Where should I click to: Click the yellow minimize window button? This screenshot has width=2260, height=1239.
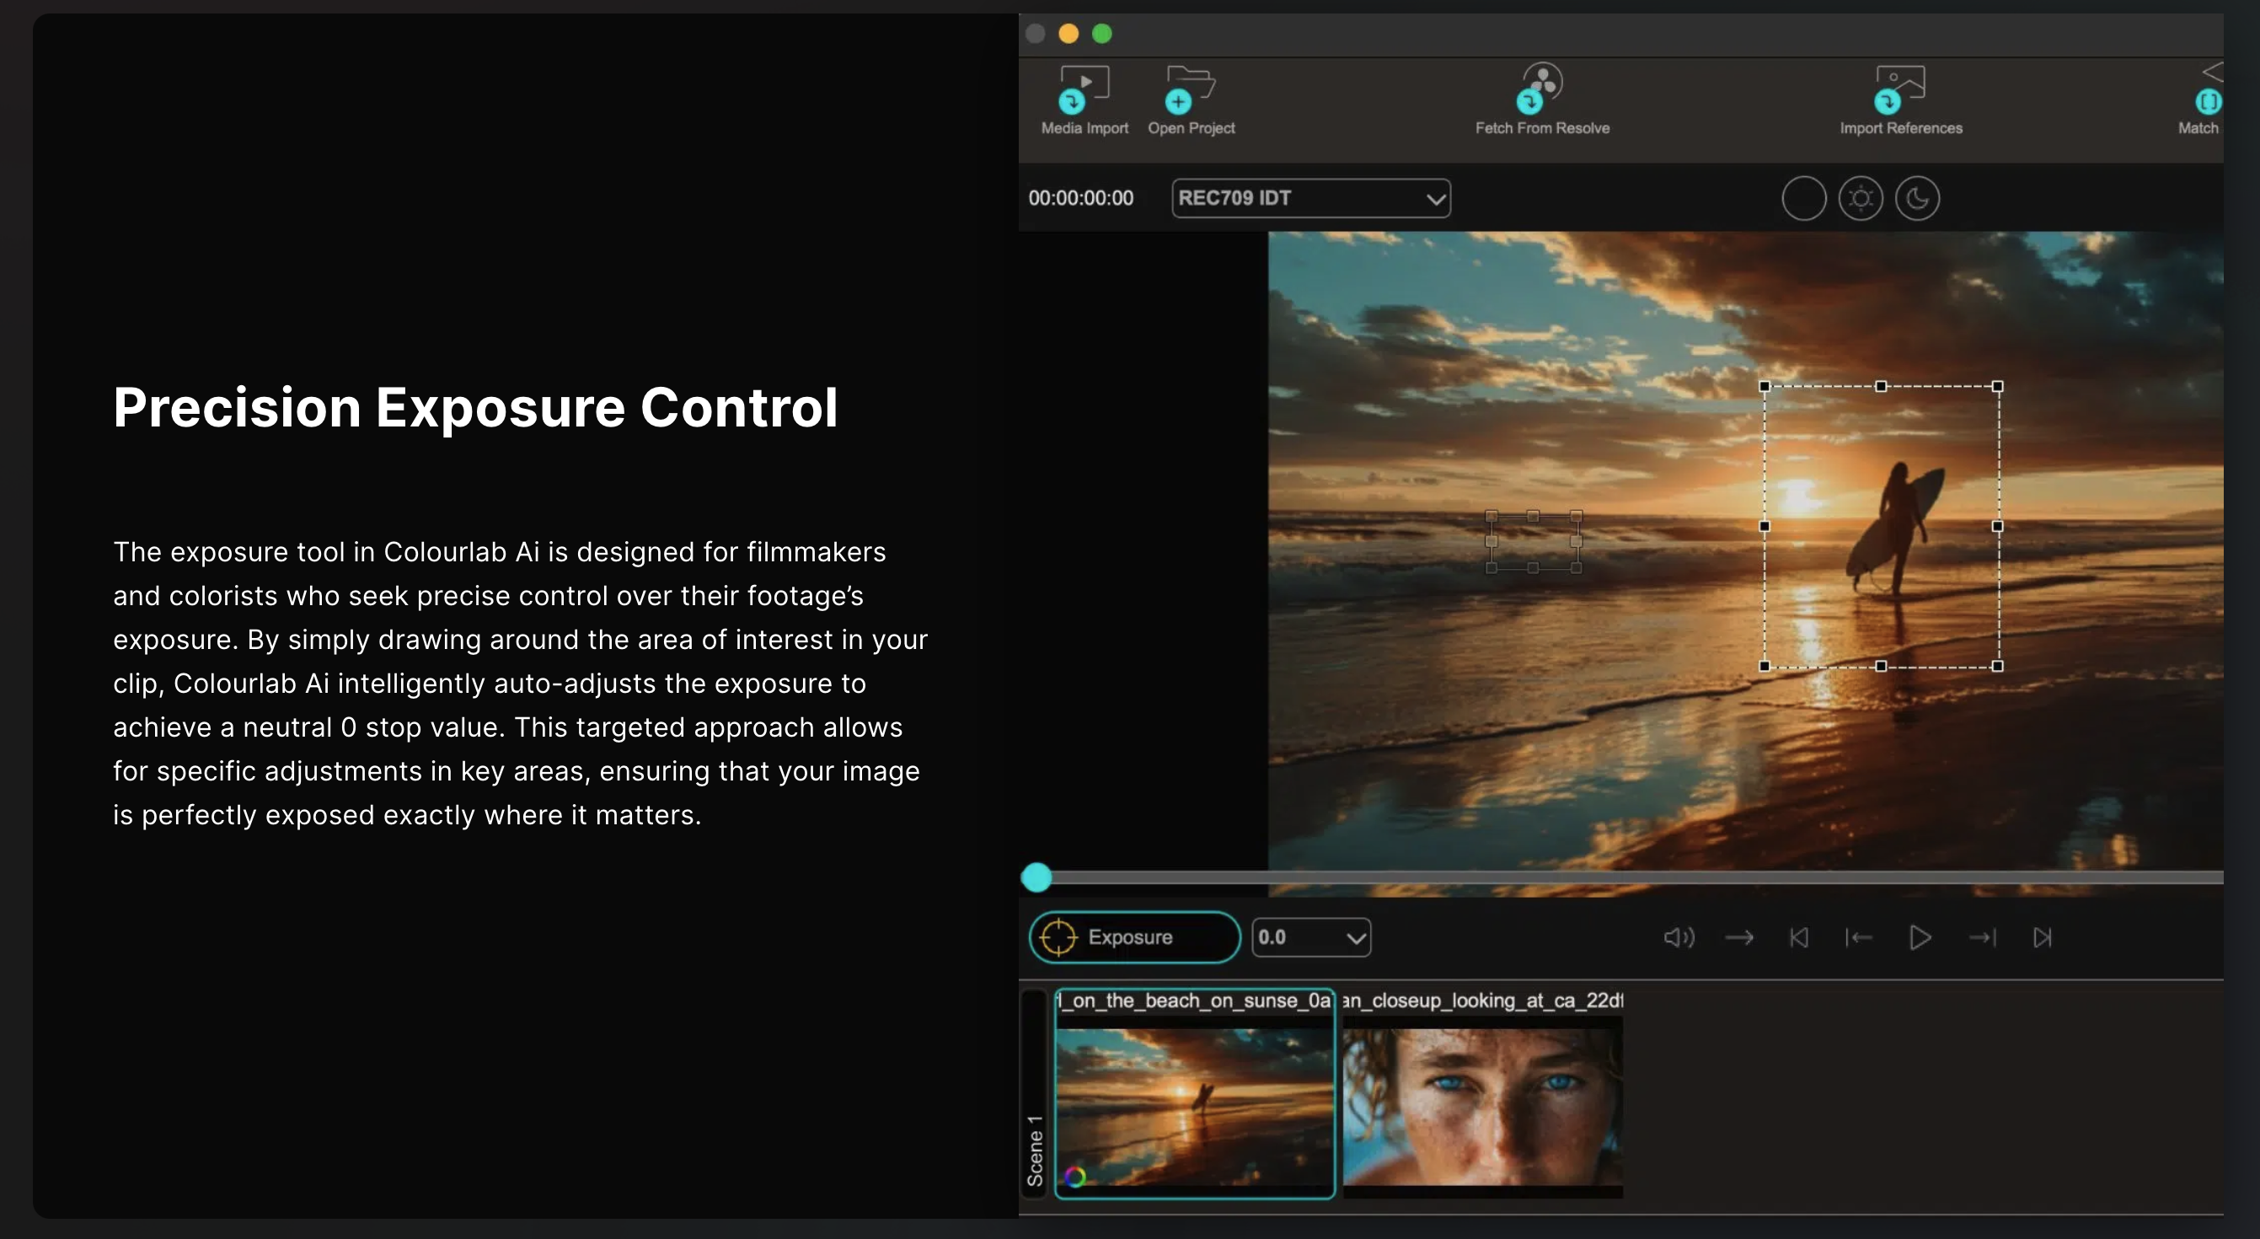[1068, 34]
